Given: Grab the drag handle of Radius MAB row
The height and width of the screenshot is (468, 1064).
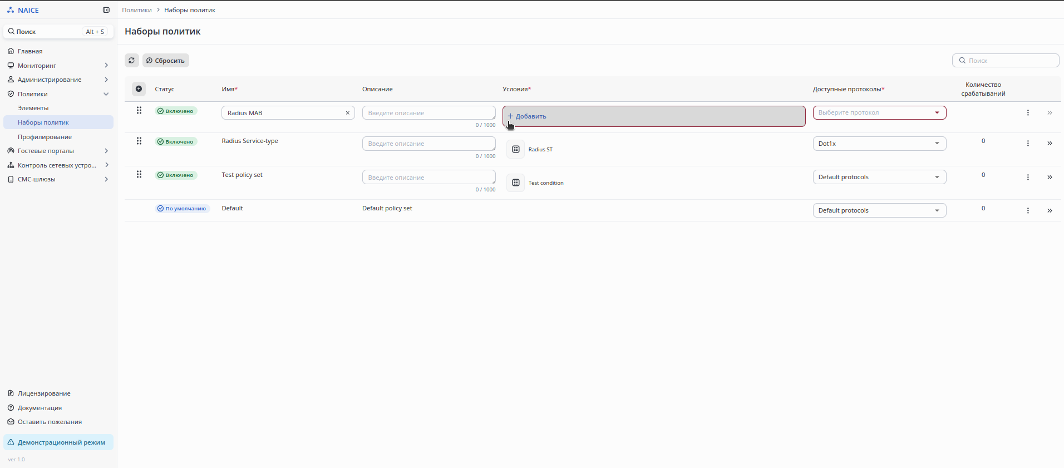Looking at the screenshot, I should (139, 110).
